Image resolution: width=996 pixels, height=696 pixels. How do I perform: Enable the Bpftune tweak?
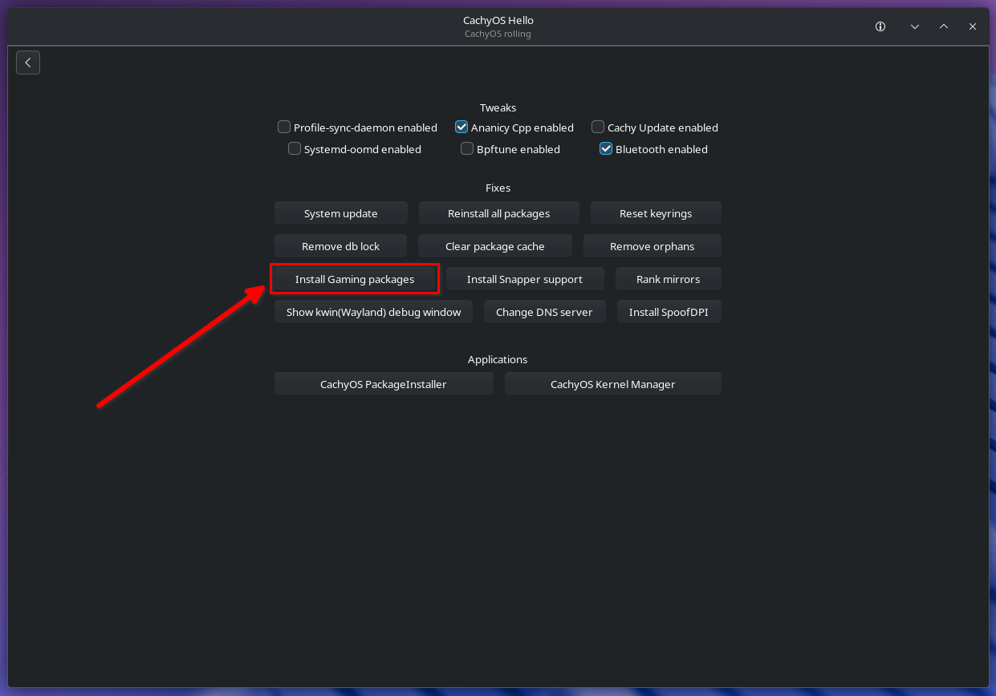tap(467, 148)
